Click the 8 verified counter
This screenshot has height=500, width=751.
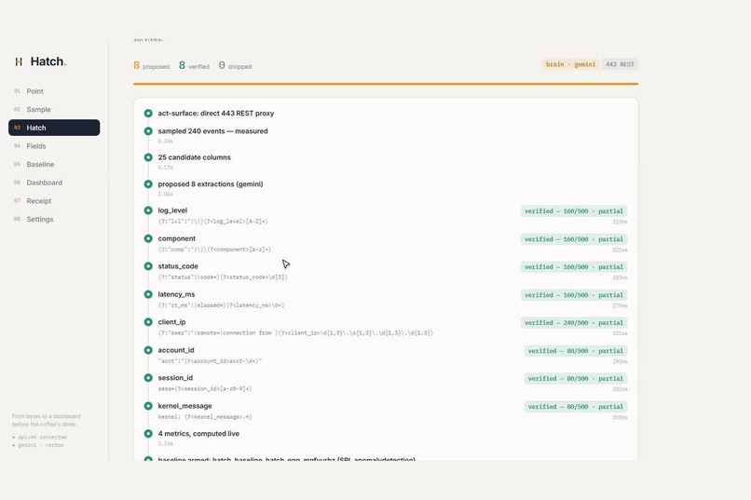click(194, 65)
